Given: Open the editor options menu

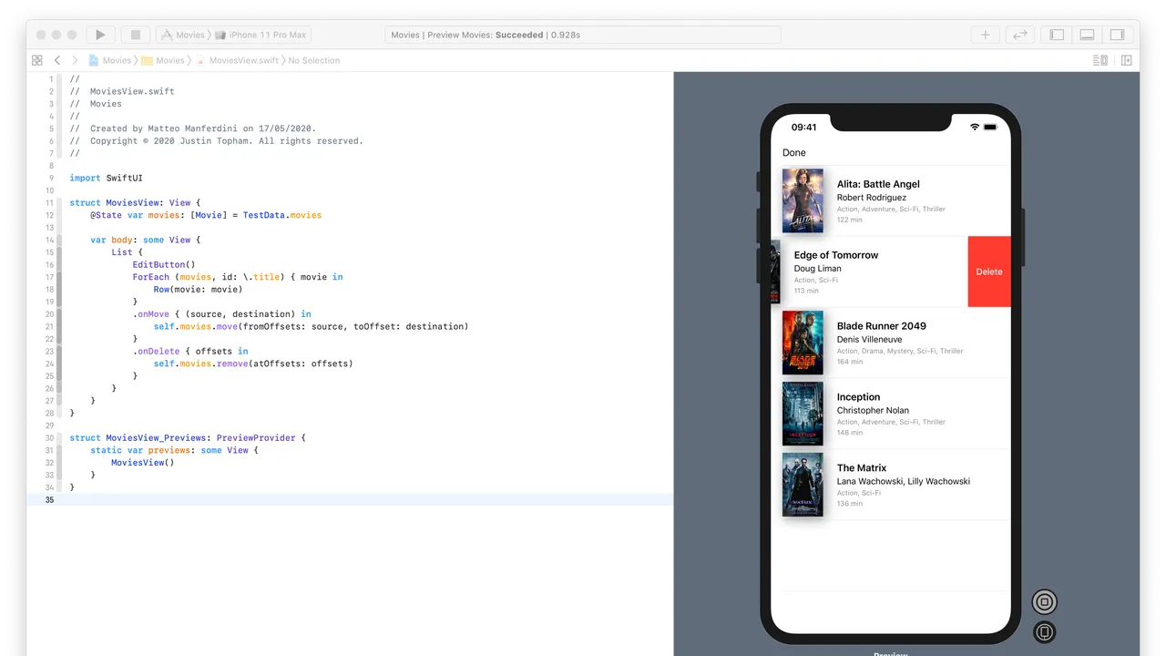Looking at the screenshot, I should click(1100, 60).
